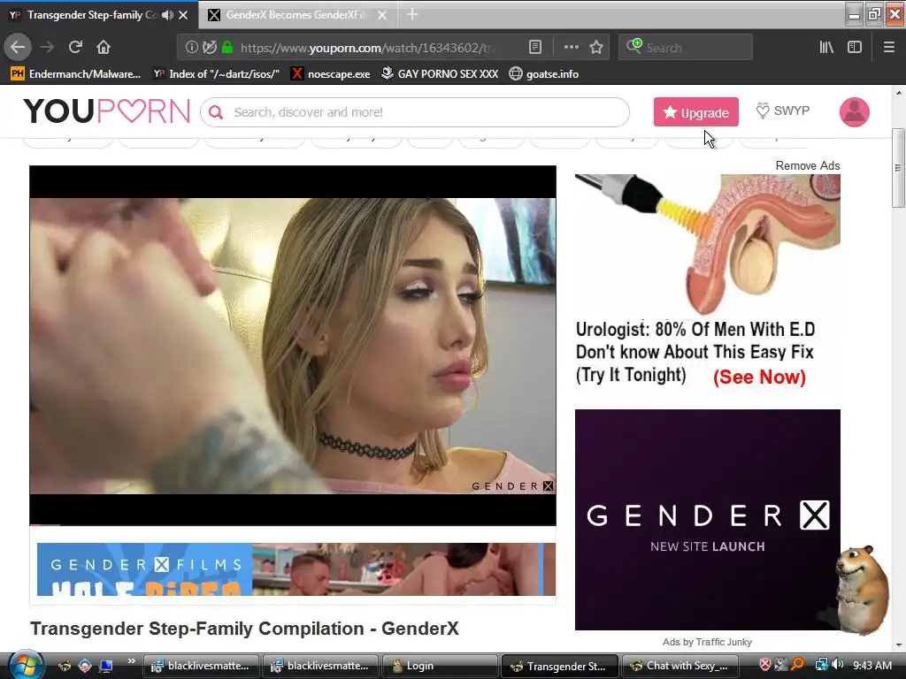Click the video progress bar
The image size is (906, 679).
point(293,524)
